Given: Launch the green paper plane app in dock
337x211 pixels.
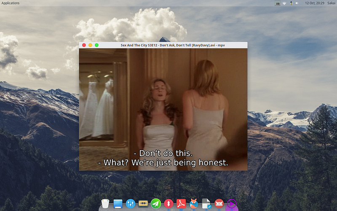Looking at the screenshot, I should point(156,203).
